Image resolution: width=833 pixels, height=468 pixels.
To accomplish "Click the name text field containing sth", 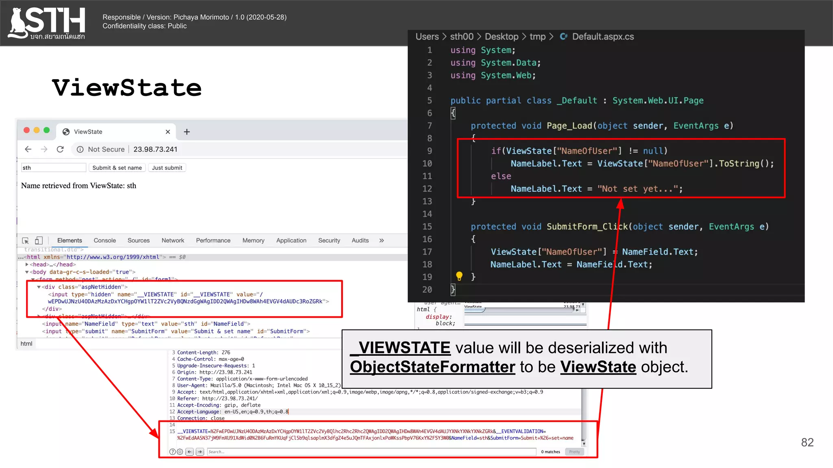I will click(x=53, y=168).
